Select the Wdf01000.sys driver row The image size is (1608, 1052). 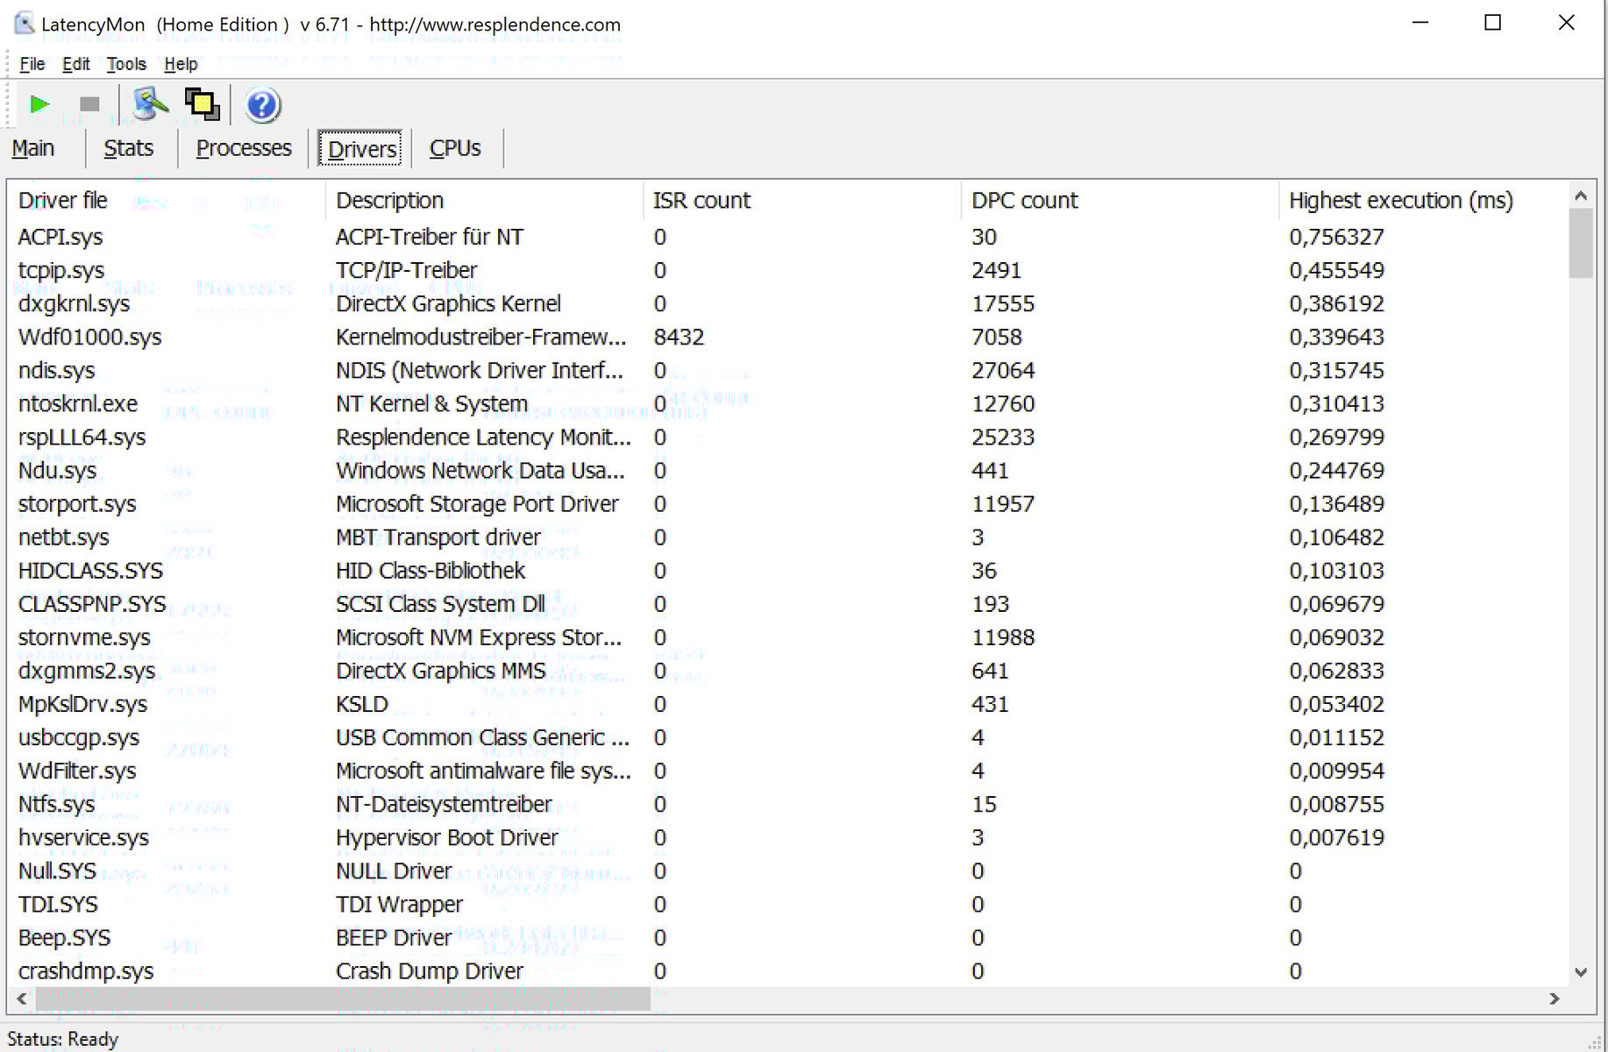789,337
